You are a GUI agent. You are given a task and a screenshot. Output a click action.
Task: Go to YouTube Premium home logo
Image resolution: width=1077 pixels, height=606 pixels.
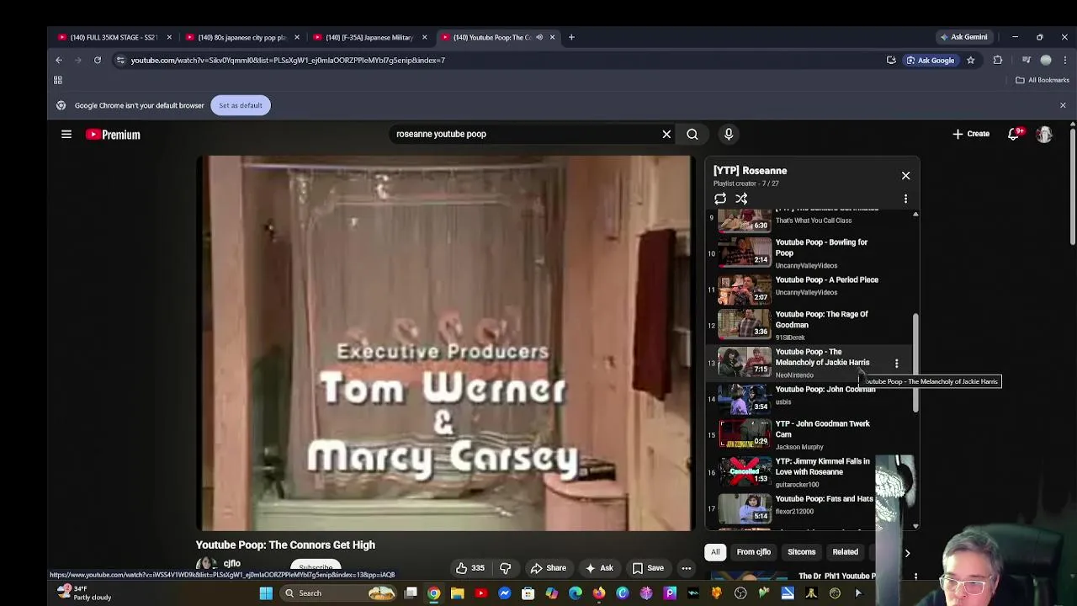113,135
